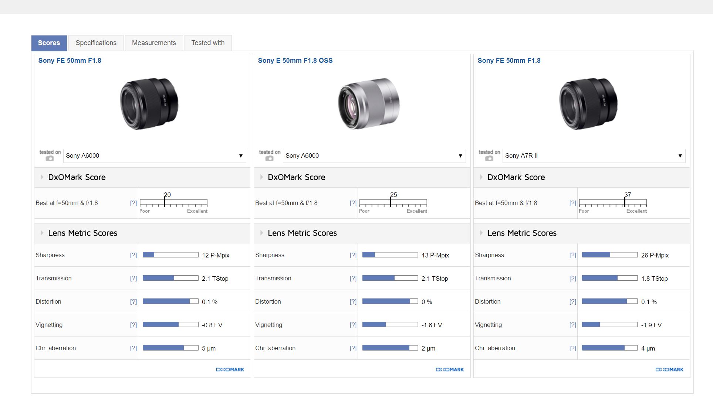
Task: Collapse second column Lens Metric Scores
Action: (x=261, y=233)
